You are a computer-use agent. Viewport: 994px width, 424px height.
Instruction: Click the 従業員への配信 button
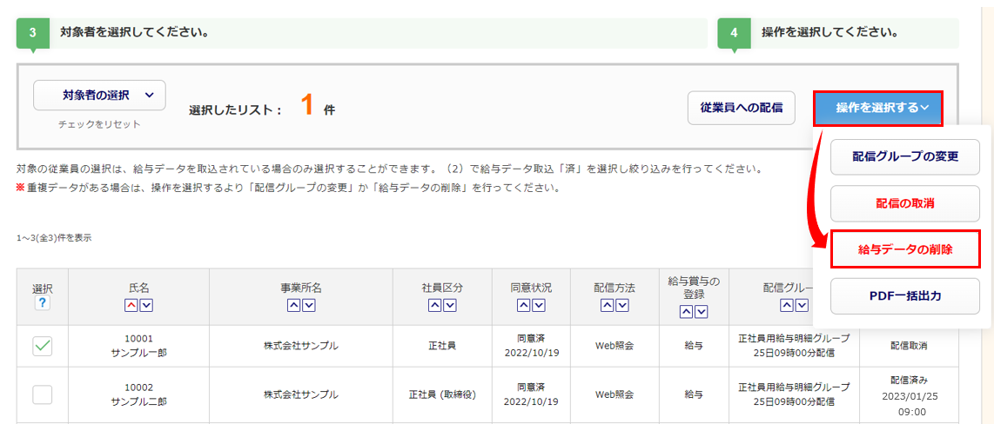click(741, 109)
